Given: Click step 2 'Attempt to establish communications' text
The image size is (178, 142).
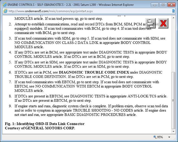Looking at the screenshot, I should (42, 24).
